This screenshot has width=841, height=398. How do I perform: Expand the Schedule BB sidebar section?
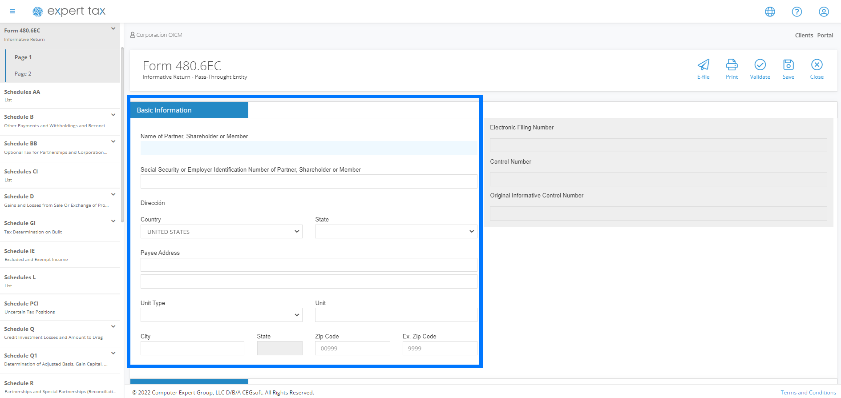coord(113,142)
